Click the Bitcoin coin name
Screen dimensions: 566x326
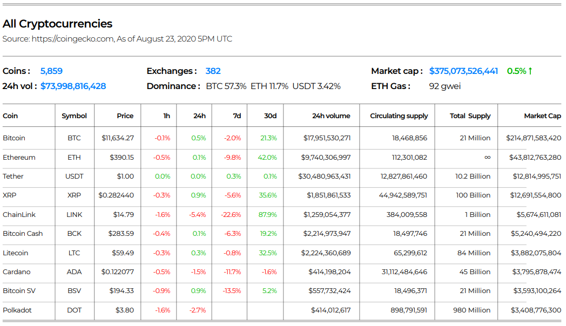pyautogui.click(x=14, y=138)
